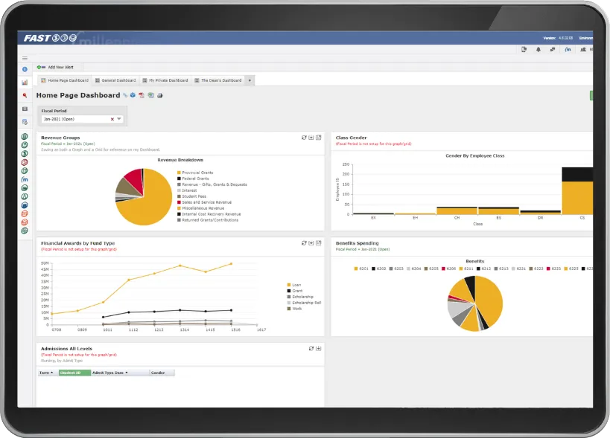Click the red delete icon next to dashboard title
The height and width of the screenshot is (438, 610).
pyautogui.click(x=141, y=95)
